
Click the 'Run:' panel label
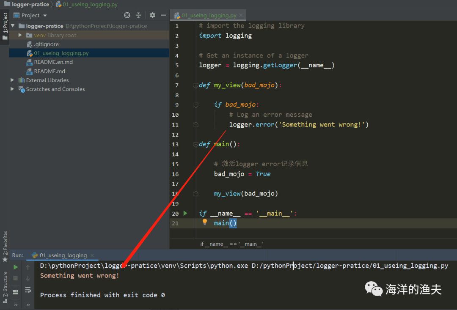[x=17, y=255]
